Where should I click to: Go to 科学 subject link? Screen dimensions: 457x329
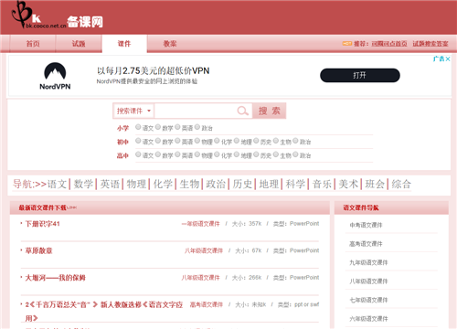pos(295,184)
